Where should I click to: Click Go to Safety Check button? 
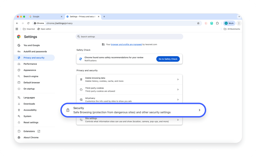tap(168, 59)
